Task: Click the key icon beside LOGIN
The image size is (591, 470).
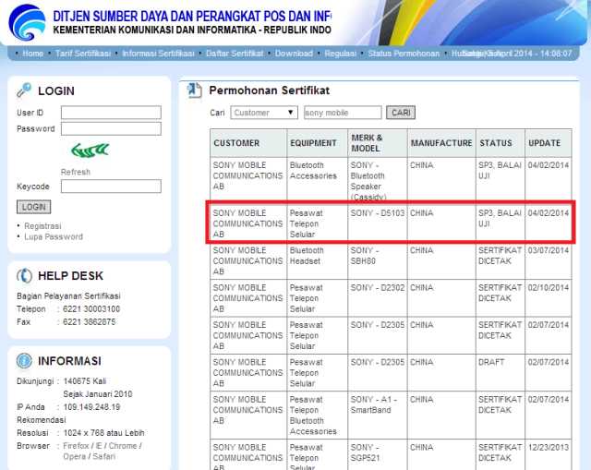Action: (x=23, y=90)
